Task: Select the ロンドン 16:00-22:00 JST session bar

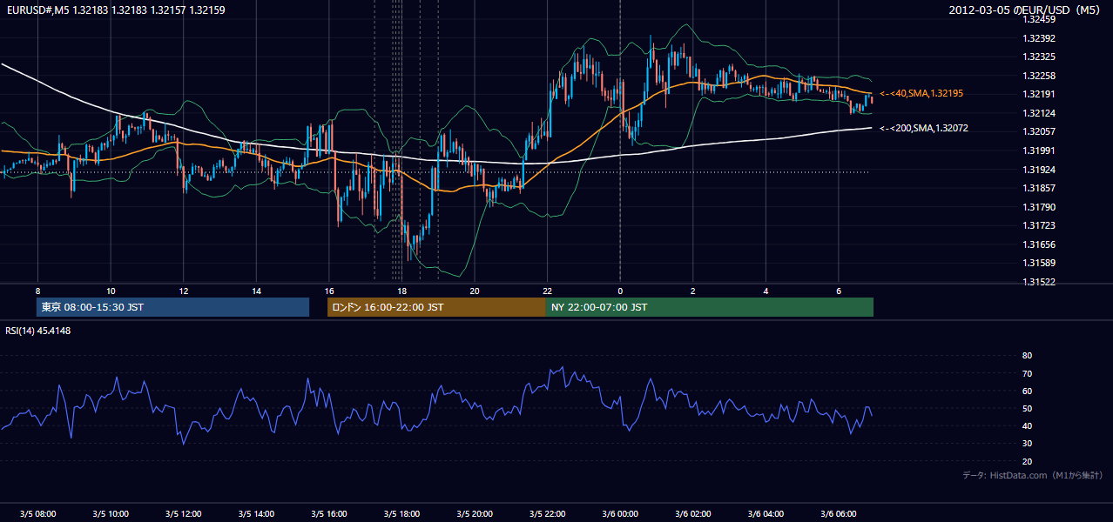Action: coord(436,307)
